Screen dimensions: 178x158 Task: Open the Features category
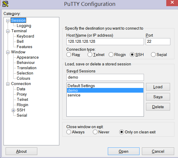click(24, 47)
